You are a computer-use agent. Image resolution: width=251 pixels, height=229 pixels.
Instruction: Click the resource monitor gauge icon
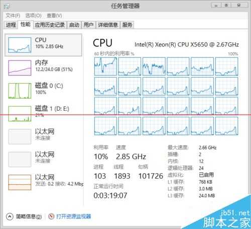(x=51, y=216)
